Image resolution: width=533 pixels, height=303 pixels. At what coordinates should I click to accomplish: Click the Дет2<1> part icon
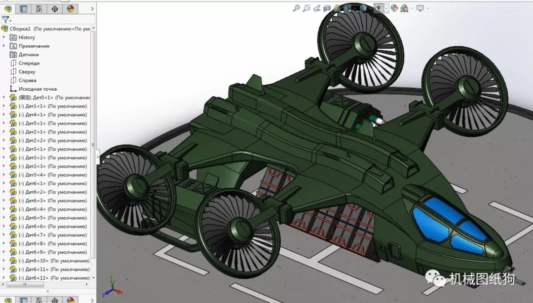[x=13, y=132]
